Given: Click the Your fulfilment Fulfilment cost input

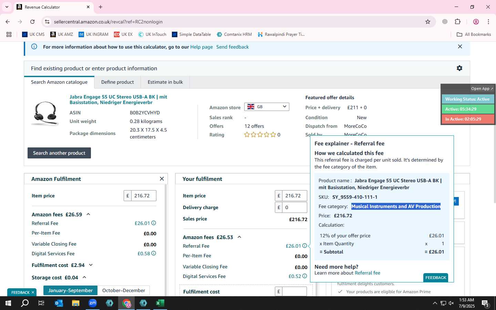Looking at the screenshot, I should [x=294, y=291].
